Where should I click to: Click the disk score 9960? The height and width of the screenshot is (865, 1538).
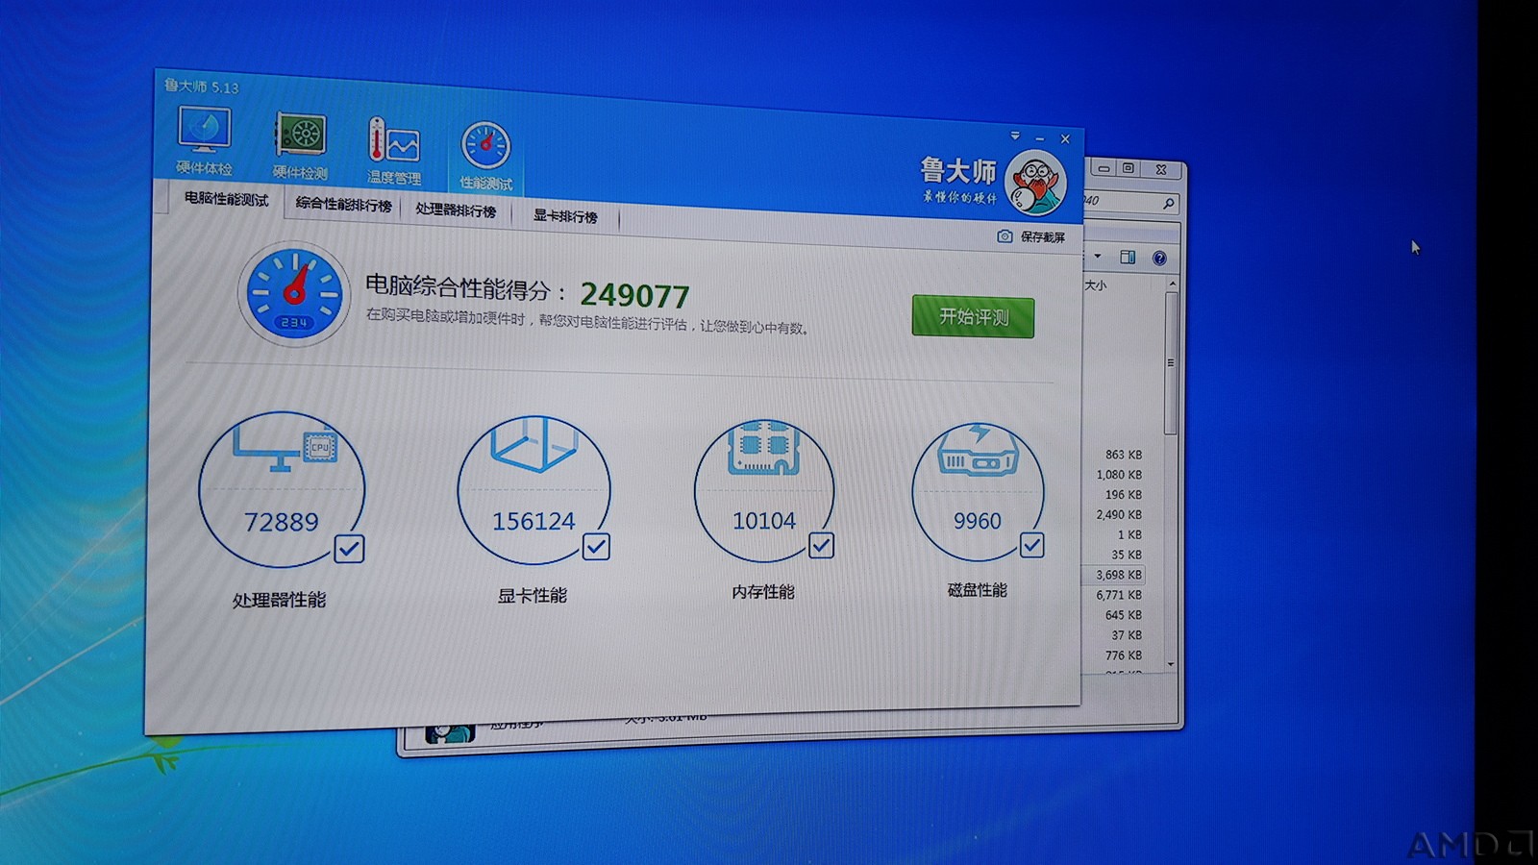[977, 521]
